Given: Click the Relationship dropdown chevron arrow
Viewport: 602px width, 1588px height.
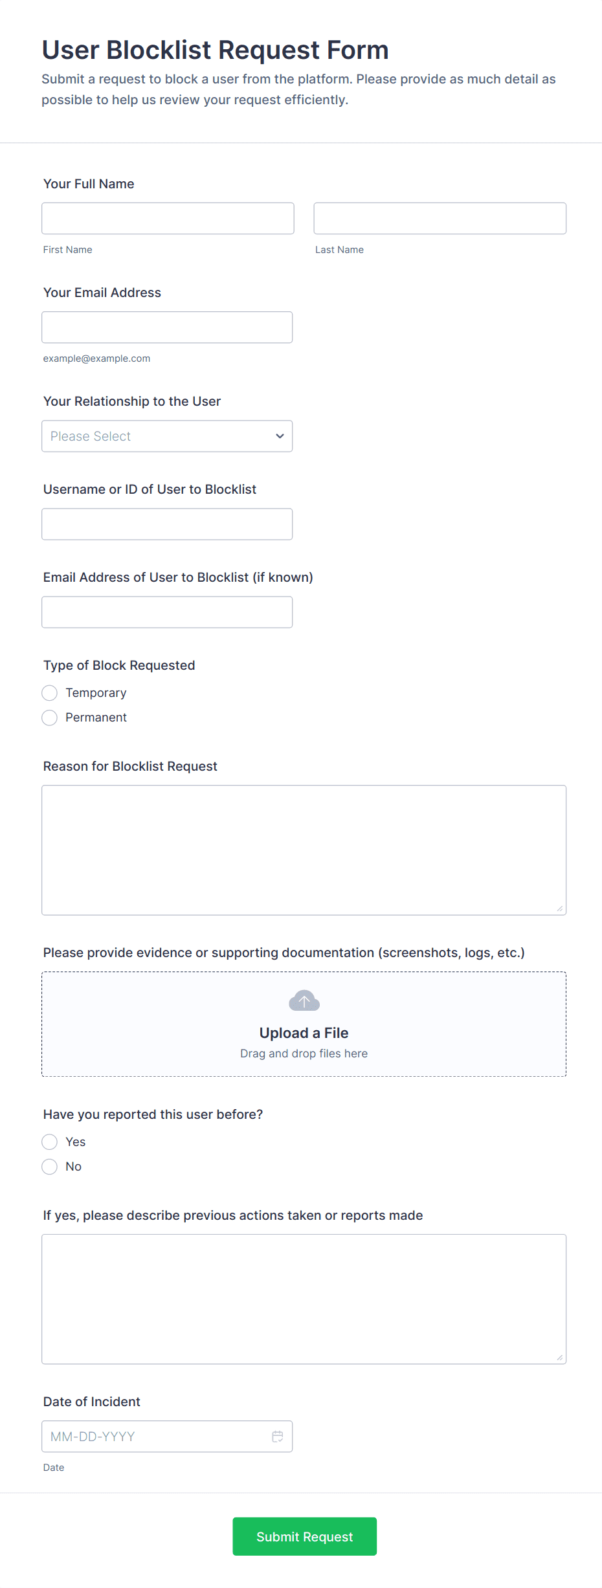Looking at the screenshot, I should (280, 436).
